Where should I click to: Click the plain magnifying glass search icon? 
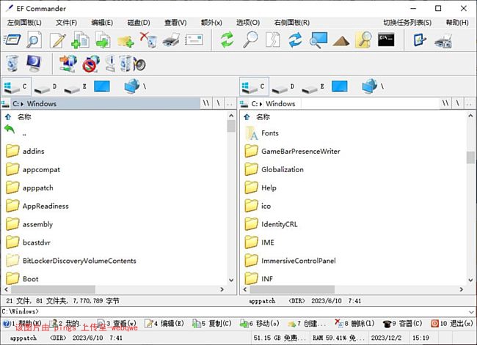[x=250, y=40]
